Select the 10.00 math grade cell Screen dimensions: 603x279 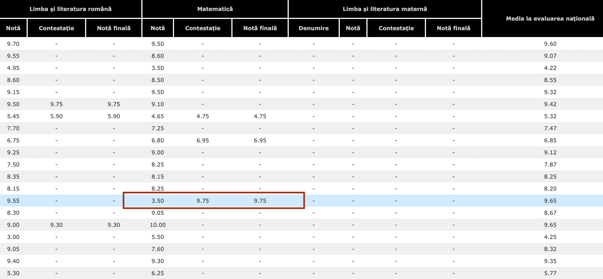[x=158, y=225]
